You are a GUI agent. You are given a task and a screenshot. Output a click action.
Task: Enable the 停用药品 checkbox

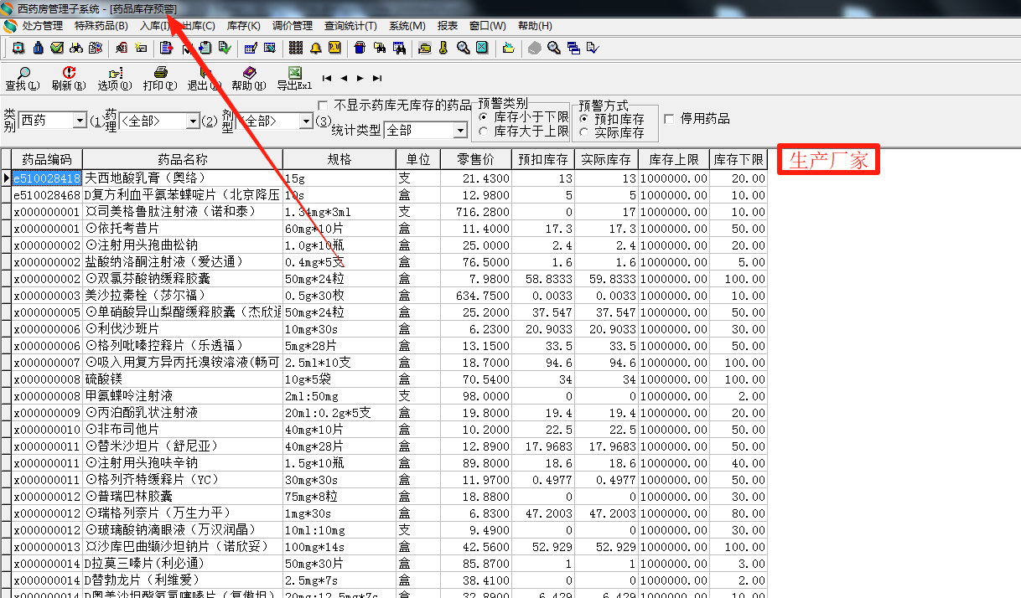coord(669,119)
